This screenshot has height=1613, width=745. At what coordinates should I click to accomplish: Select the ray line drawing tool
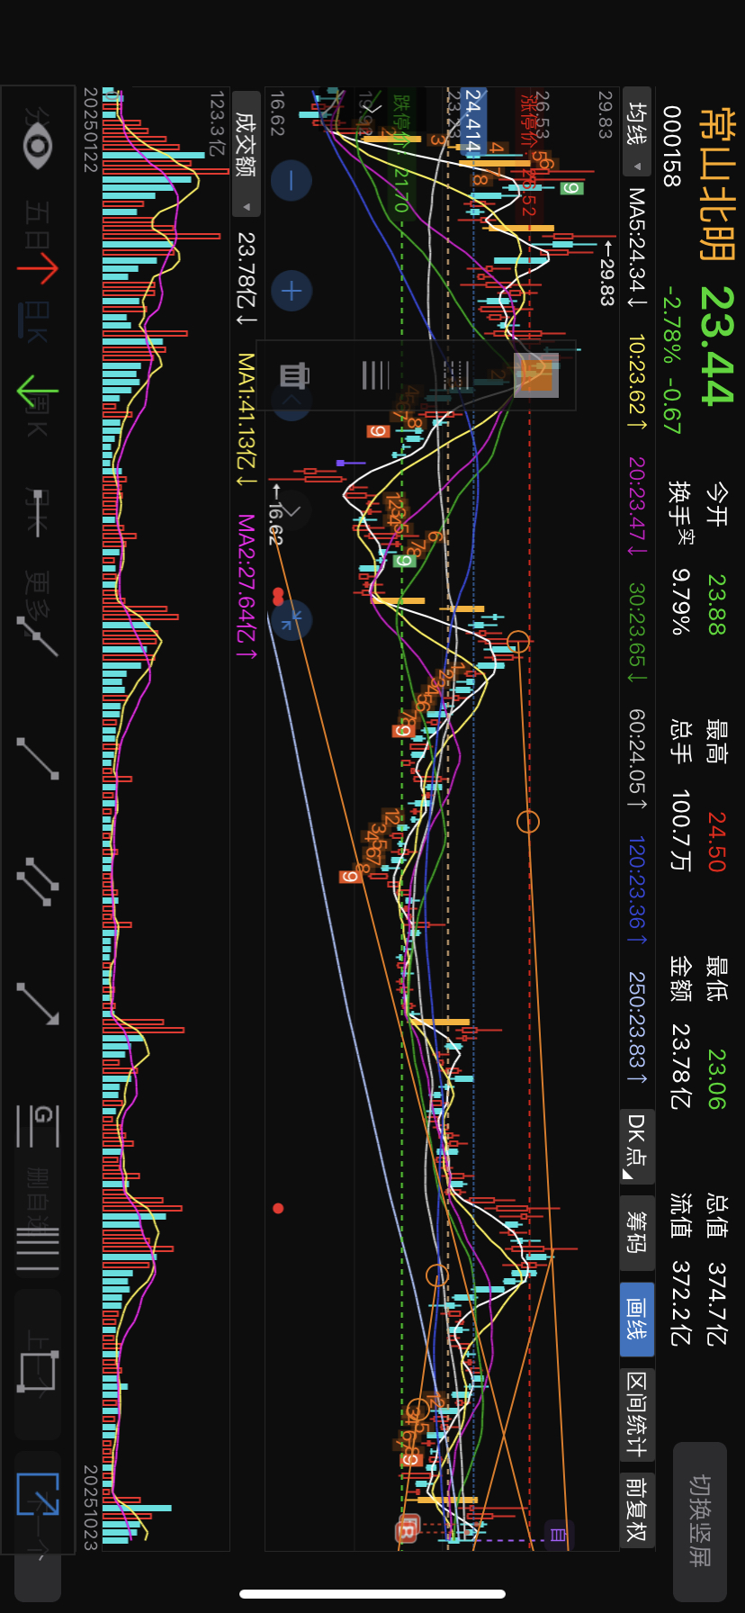coord(37,635)
